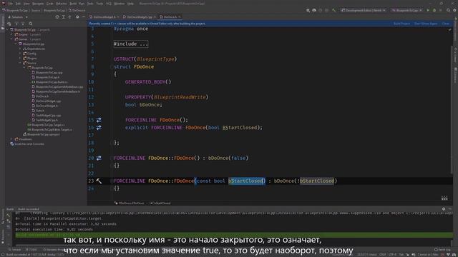Expand the Engine project node
The image size is (458, 257).
pyautogui.click(x=12, y=34)
